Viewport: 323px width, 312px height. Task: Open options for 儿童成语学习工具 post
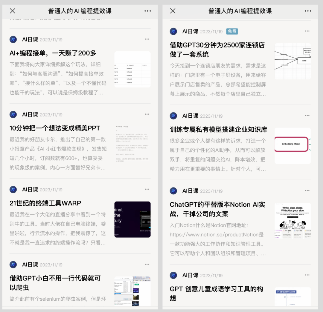(x=307, y=275)
